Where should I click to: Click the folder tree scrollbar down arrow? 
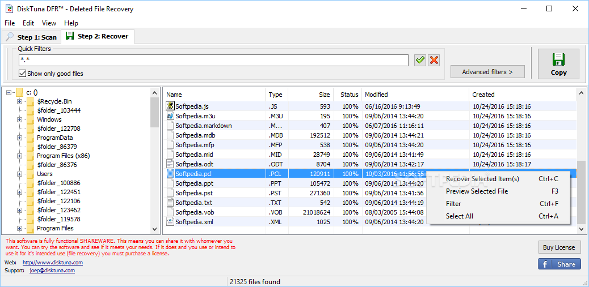155,229
